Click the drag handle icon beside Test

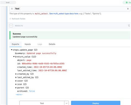click(12, 9)
